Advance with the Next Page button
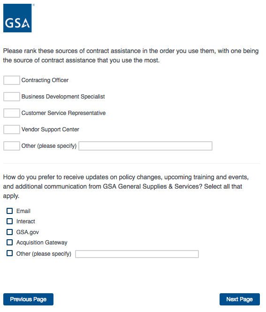The width and height of the screenshot is (266, 312). tap(240, 299)
